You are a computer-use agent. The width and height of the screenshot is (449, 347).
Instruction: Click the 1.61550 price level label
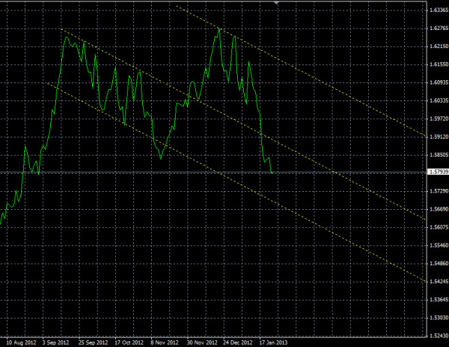point(439,64)
